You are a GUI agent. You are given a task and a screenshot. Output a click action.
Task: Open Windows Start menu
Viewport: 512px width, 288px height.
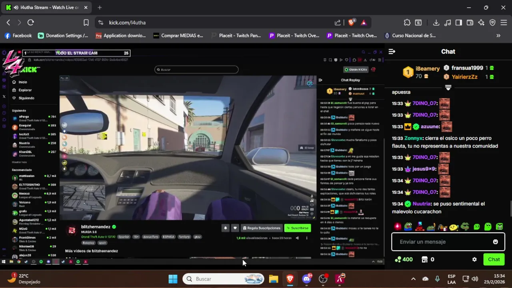tap(173, 279)
